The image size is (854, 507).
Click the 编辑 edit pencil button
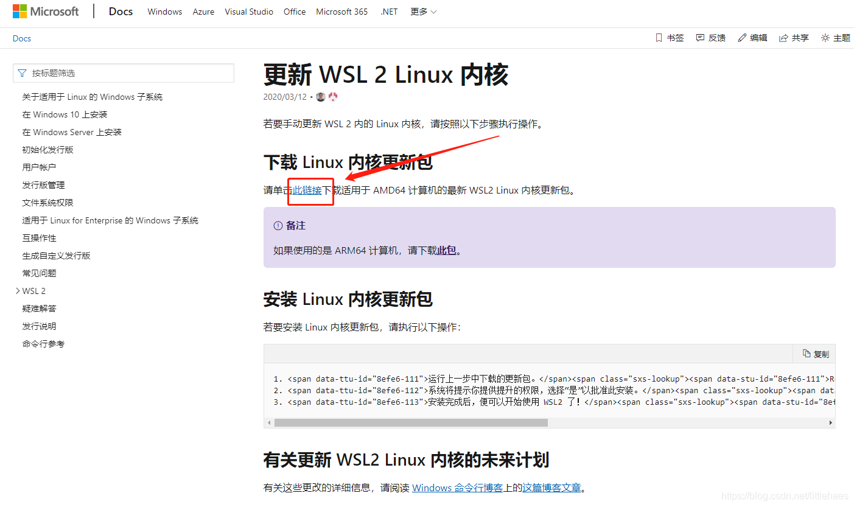click(752, 38)
